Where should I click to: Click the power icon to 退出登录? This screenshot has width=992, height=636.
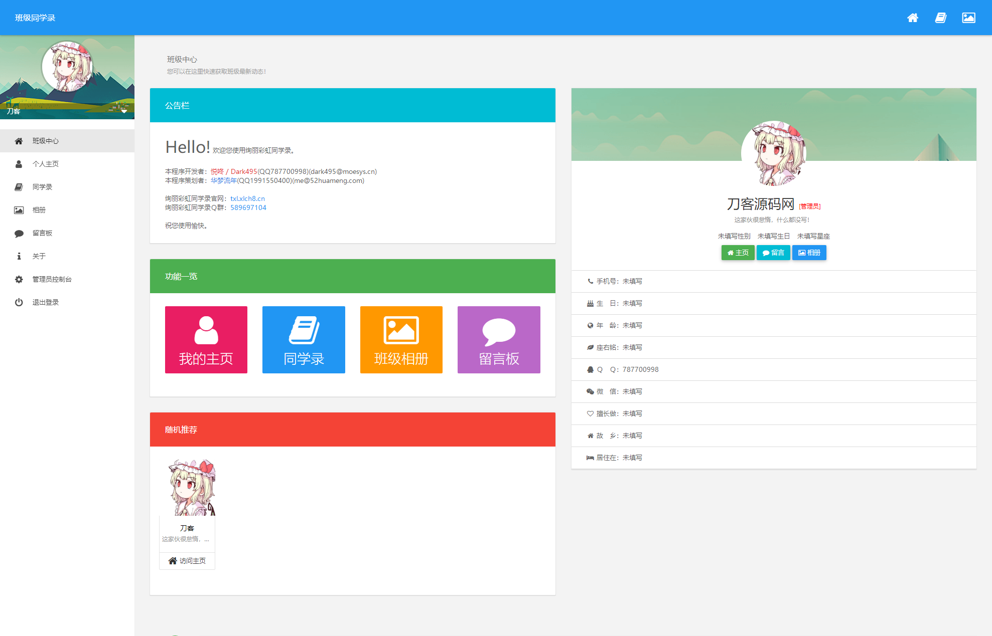click(19, 302)
